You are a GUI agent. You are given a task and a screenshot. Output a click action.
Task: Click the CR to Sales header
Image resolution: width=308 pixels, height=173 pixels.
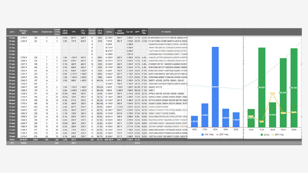tap(100, 32)
